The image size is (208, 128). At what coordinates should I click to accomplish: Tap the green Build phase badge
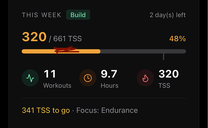pyautogui.click(x=78, y=15)
